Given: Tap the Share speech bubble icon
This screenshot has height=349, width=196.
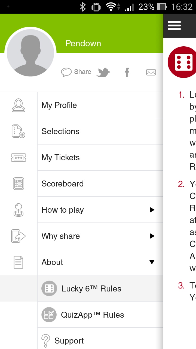Looking at the screenshot, I should pos(66,72).
